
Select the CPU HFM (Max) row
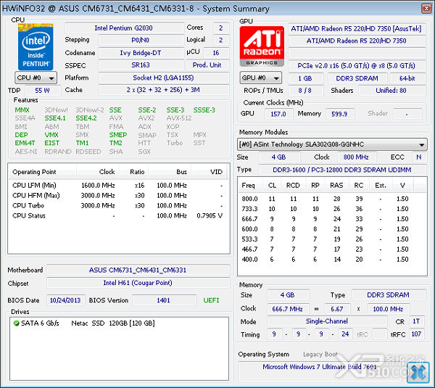pyautogui.click(x=117, y=196)
